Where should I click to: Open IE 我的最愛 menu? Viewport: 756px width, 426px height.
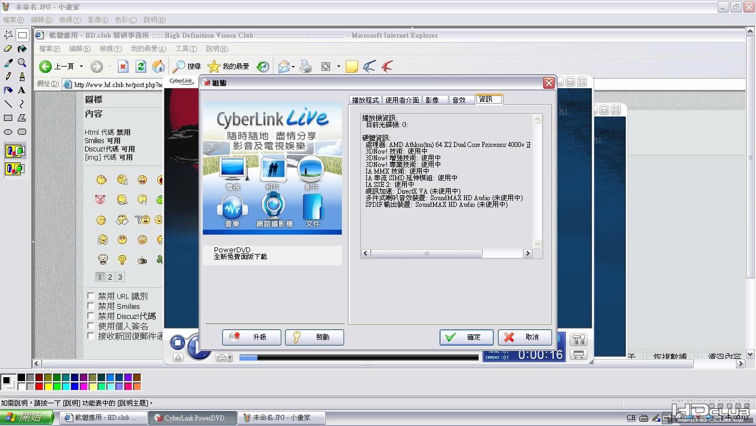(148, 49)
